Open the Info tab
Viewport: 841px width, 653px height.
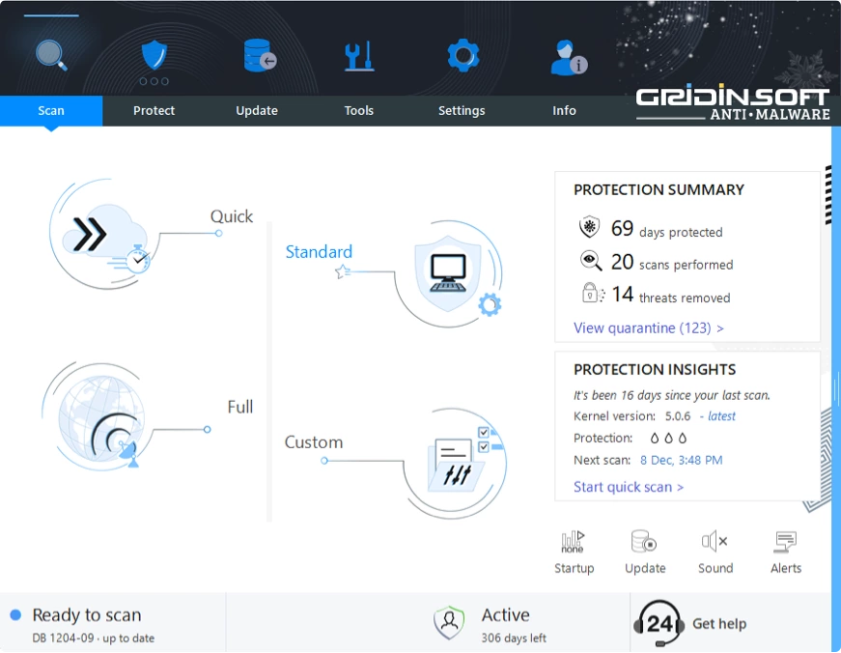(564, 110)
